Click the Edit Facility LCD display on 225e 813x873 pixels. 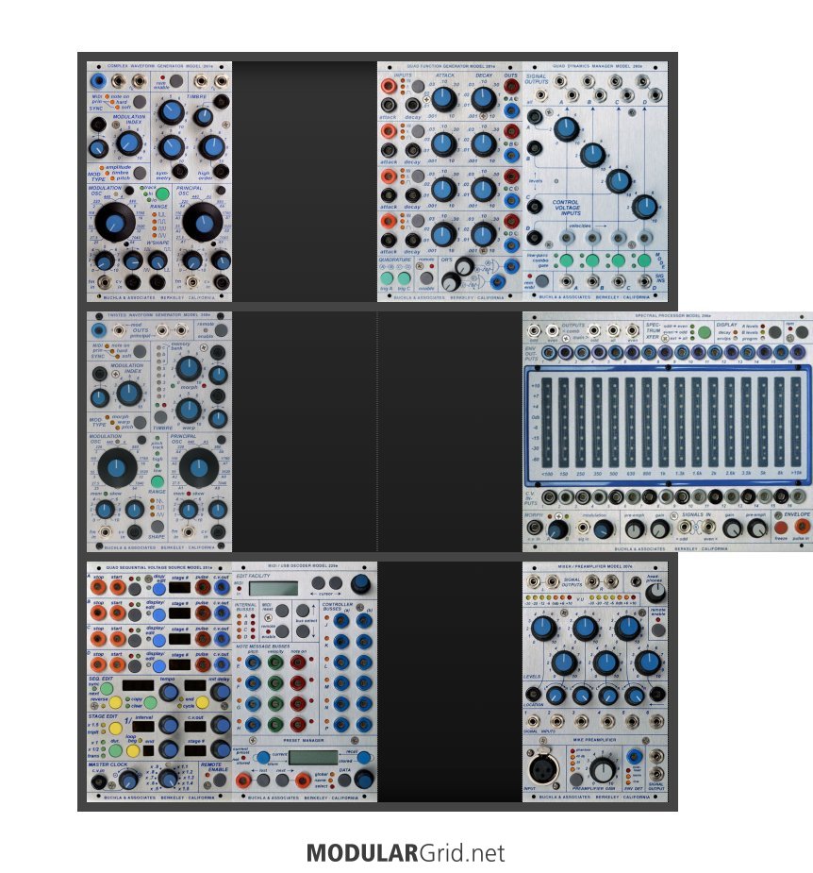coord(274,588)
